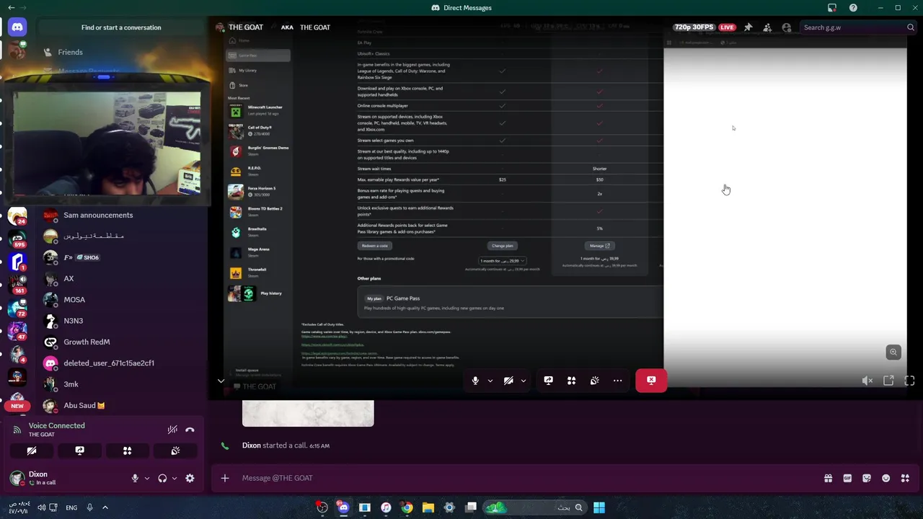Viewport: 923px width, 519px height.
Task: Toggle camera on the call control bar
Action: 508,381
